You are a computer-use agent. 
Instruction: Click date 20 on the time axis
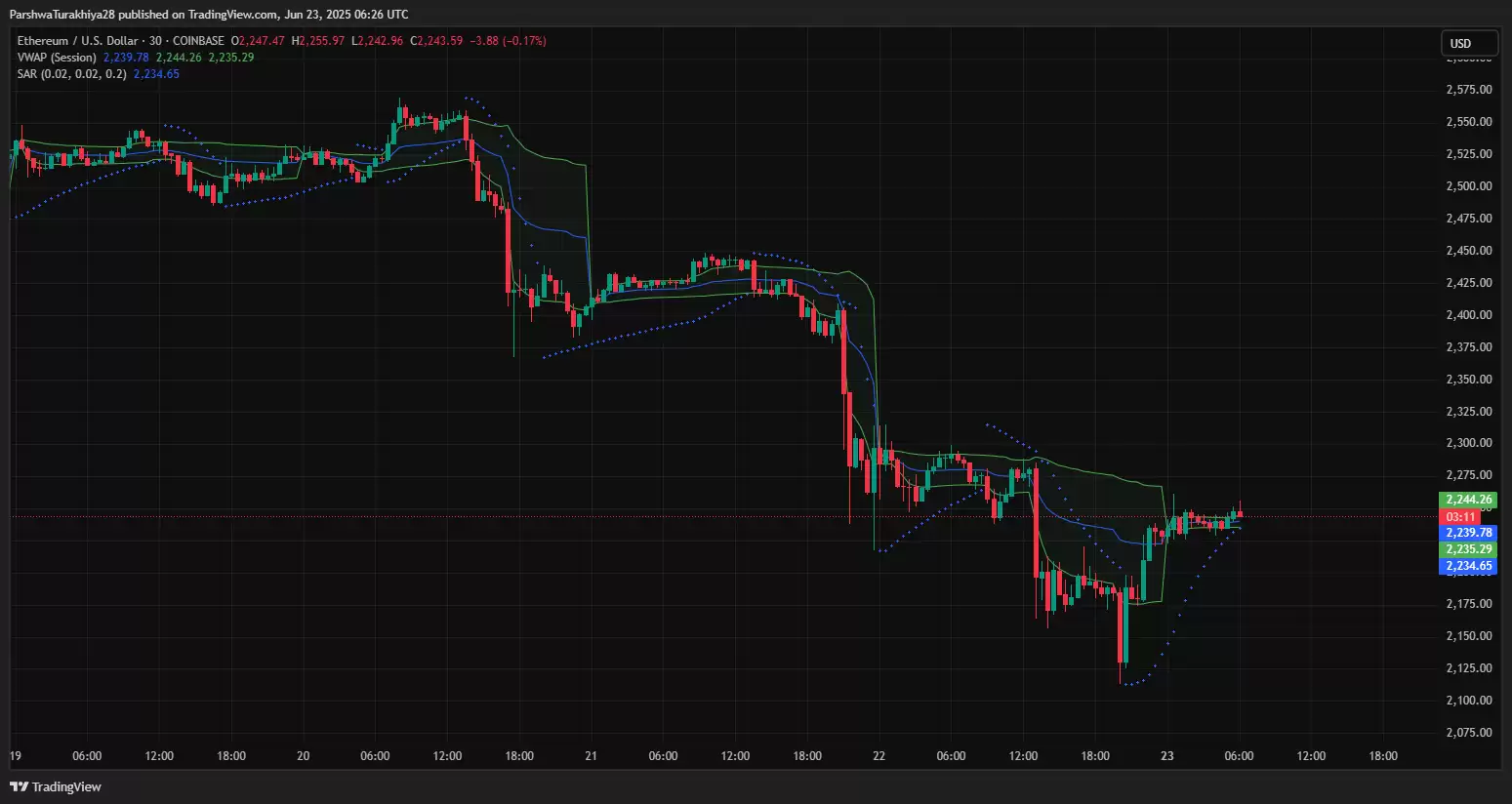coord(303,756)
